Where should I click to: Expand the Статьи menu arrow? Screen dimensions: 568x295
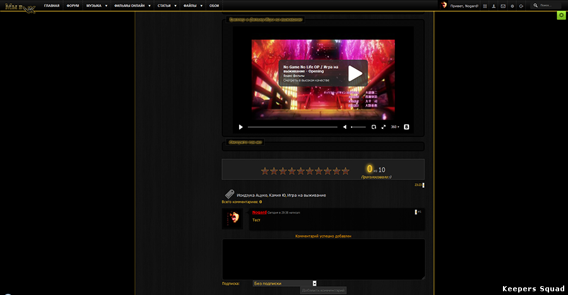(175, 6)
